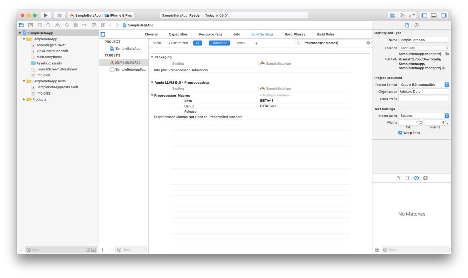Expand the Products group
The width and height of the screenshot is (468, 278).
pos(24,99)
